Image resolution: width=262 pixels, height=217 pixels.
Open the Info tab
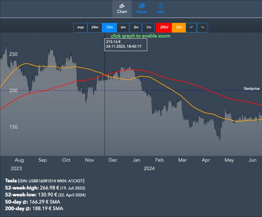pos(160,9)
